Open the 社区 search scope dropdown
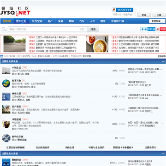 click(x=83, y=29)
